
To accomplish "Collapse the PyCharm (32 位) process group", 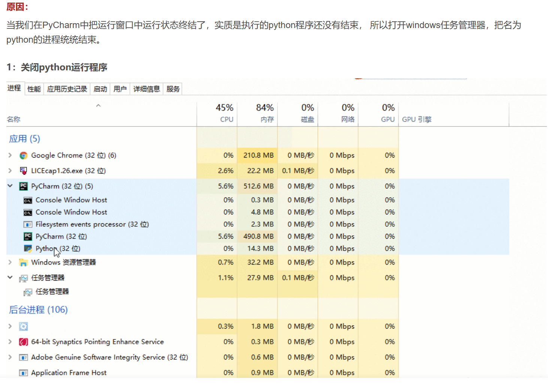I will tap(10, 186).
